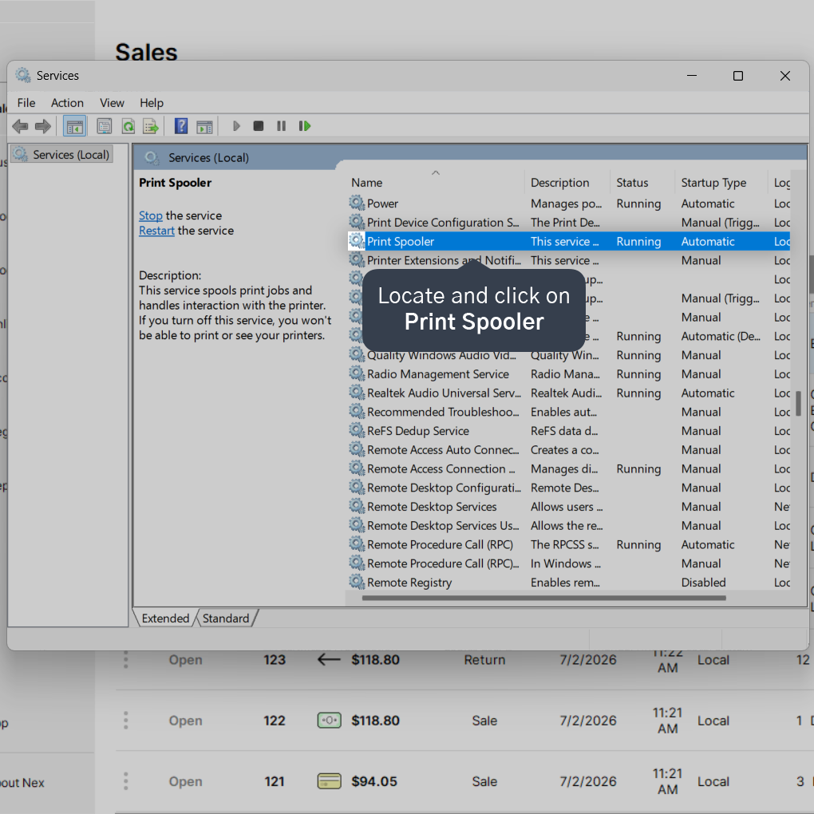This screenshot has width=814, height=814.
Task: Sort by the Name column header
Action: 435,183
